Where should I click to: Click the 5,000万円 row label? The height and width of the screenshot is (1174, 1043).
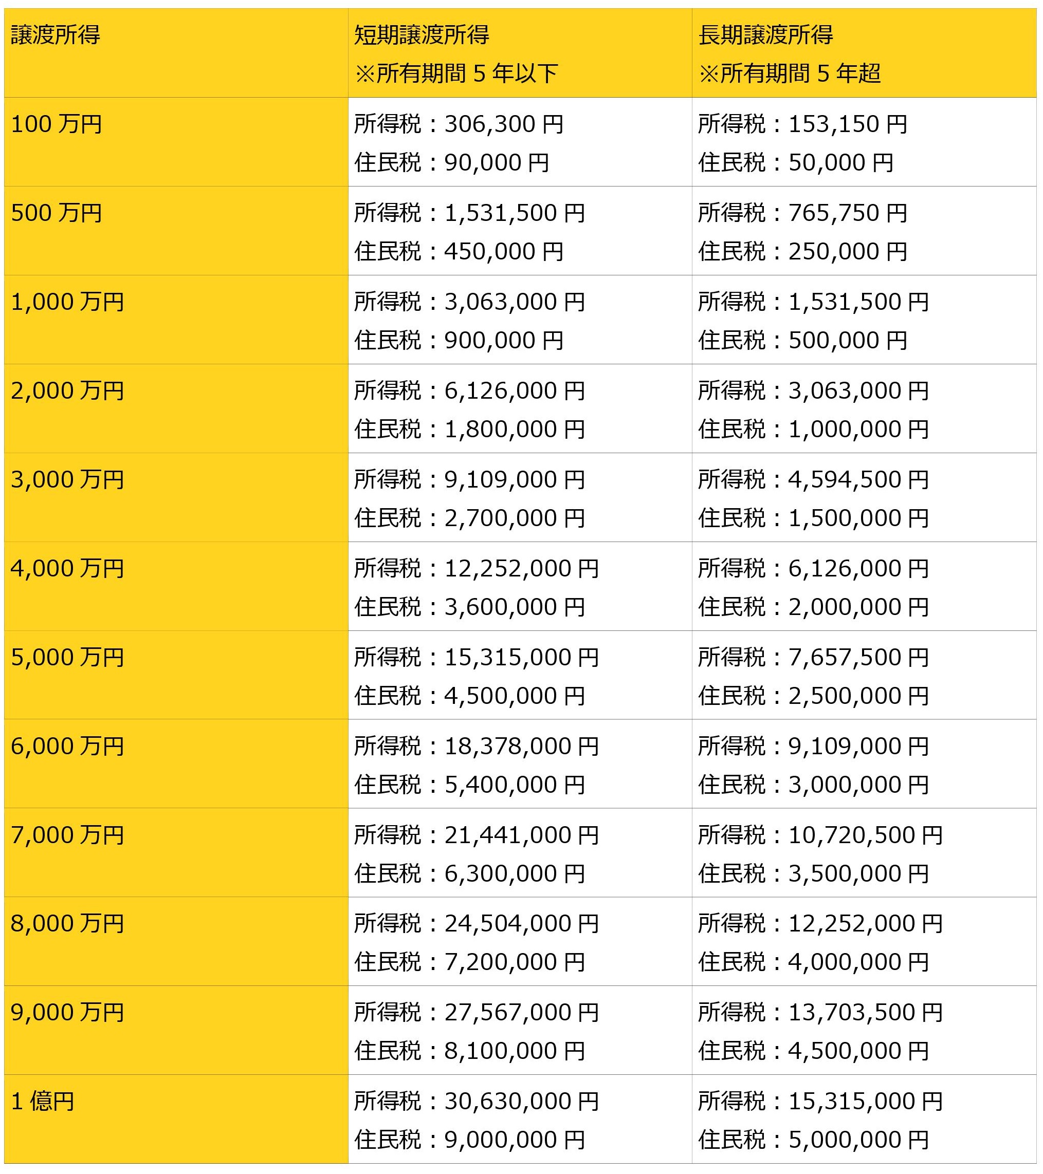(67, 658)
